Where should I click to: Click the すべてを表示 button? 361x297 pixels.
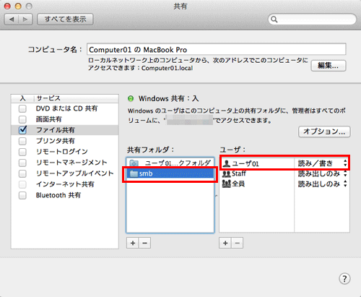pyautogui.click(x=65, y=20)
